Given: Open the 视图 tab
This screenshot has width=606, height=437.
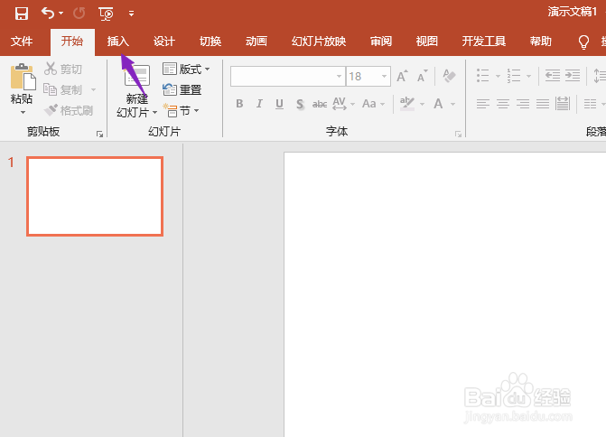Looking at the screenshot, I should click(427, 42).
